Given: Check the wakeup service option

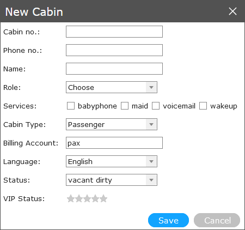Looking at the screenshot, I should tap(203, 106).
